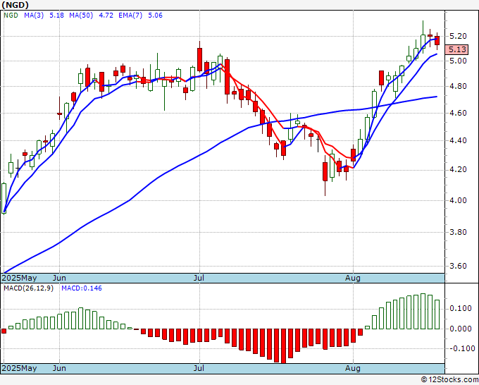
Task: Click the current price tag 5.13
Action: [456, 49]
